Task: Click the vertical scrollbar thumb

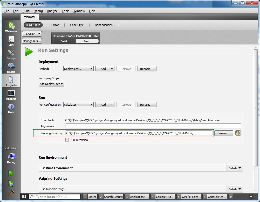Action: pyautogui.click(x=256, y=107)
